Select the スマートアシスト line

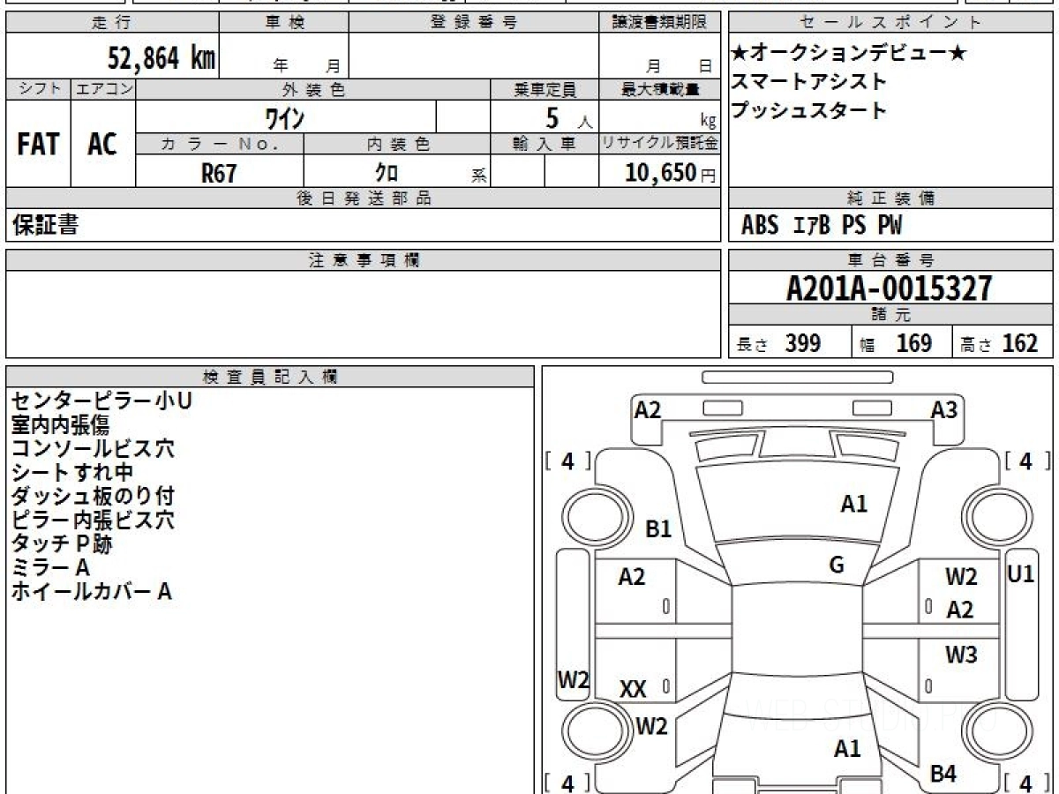pyautogui.click(x=808, y=82)
